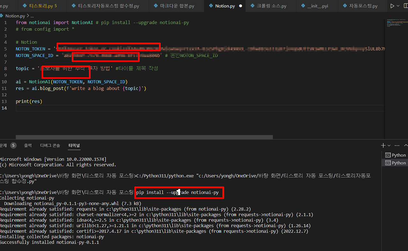
Task: Show the 출력 output panel
Action: point(28,145)
